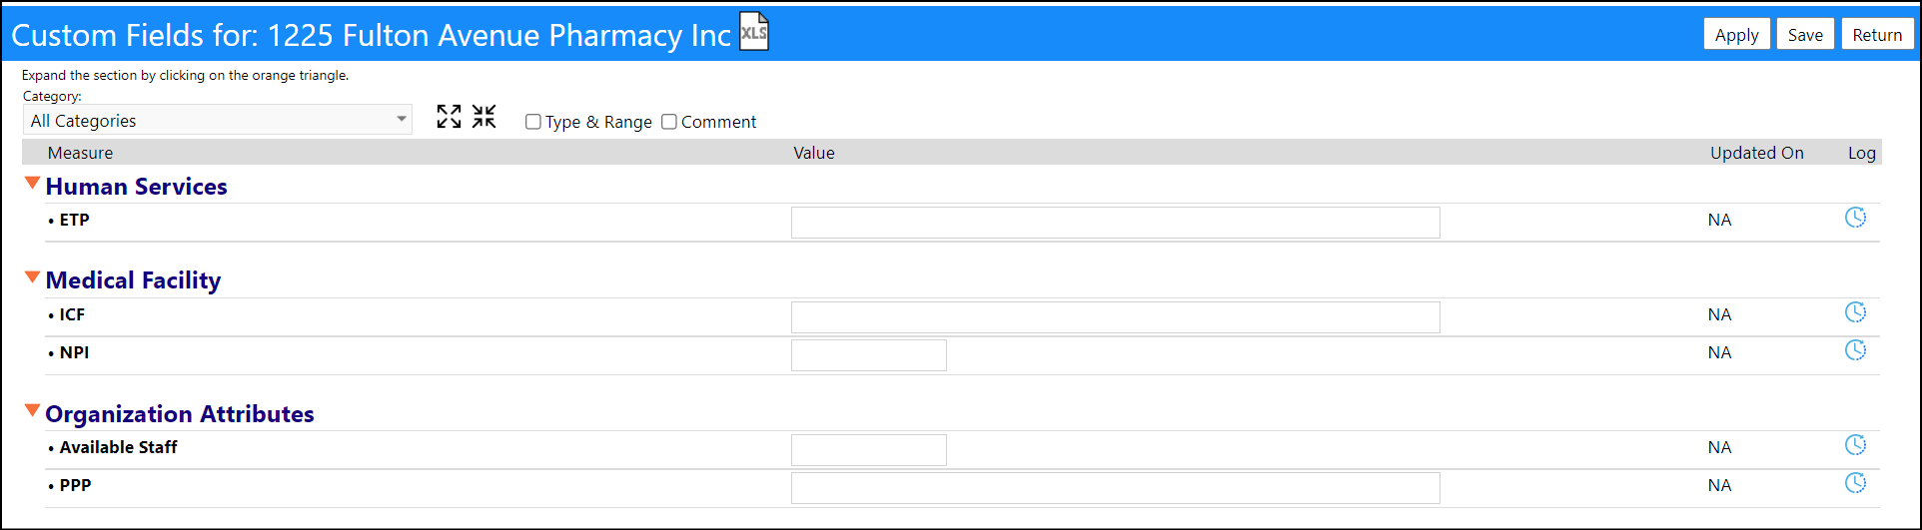
Task: Click the NA updated value for PPP
Action: [x=1719, y=485]
